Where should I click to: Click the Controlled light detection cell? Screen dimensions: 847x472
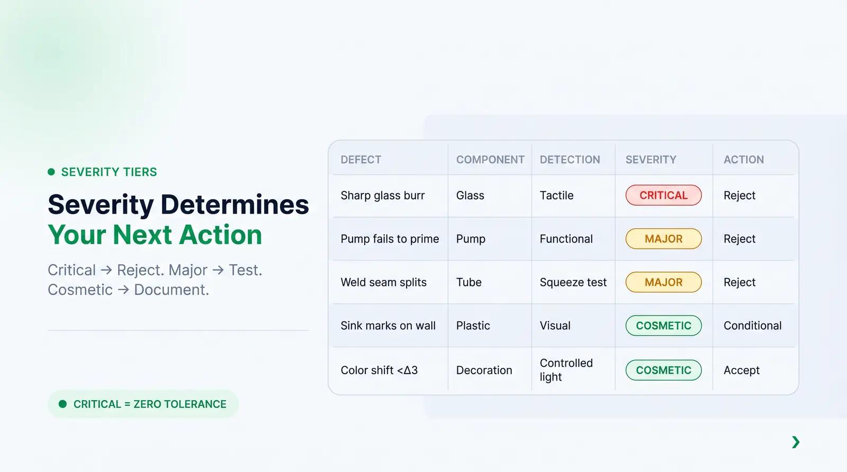[566, 370]
